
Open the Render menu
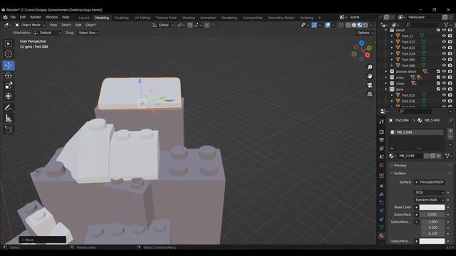(x=36, y=17)
